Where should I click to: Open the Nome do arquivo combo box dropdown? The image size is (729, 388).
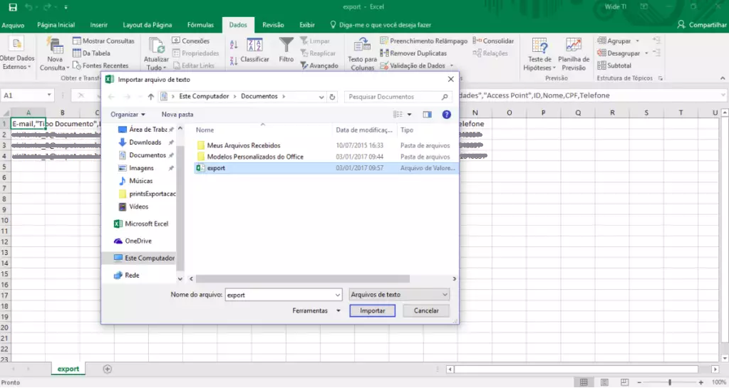[338, 295]
